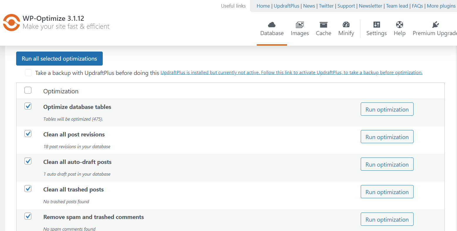Open the Twitter link

[326, 6]
